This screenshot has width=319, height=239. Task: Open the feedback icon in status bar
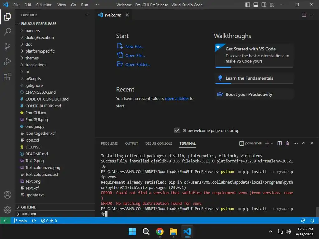(x=303, y=221)
